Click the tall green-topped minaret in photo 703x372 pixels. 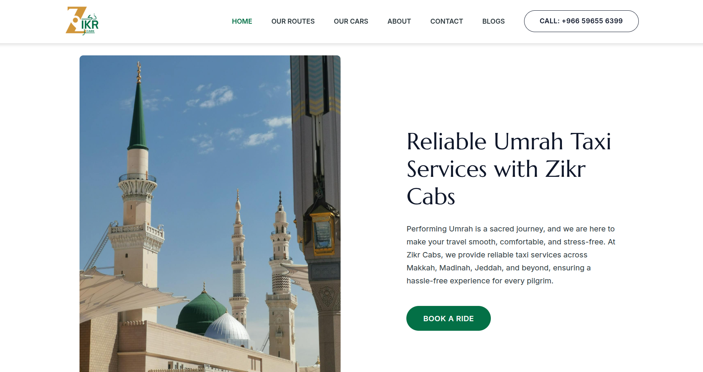pyautogui.click(x=138, y=191)
